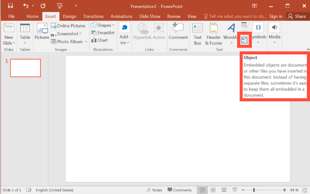Insert a Text Box
Screen dimensions: 310x194
pyautogui.click(x=198, y=33)
